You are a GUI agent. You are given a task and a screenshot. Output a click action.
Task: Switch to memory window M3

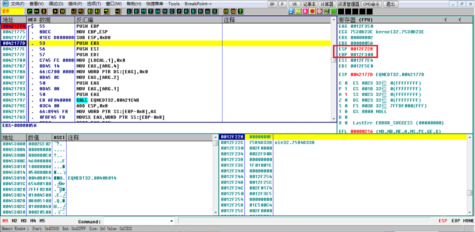click(24, 221)
